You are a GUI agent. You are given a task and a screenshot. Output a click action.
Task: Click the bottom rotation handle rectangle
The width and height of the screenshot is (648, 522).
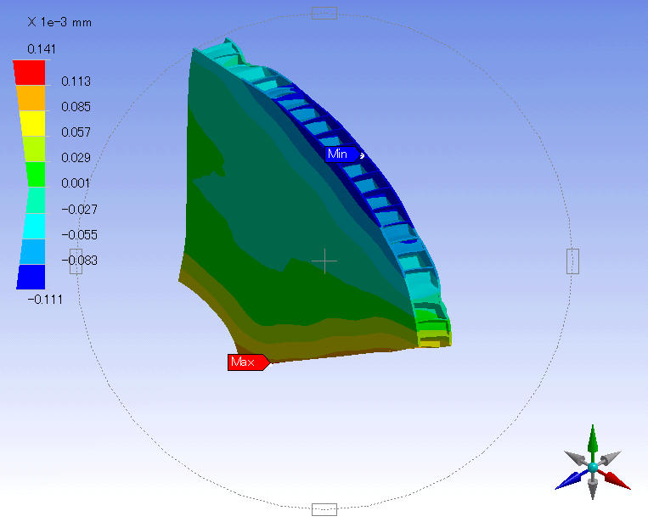click(324, 509)
